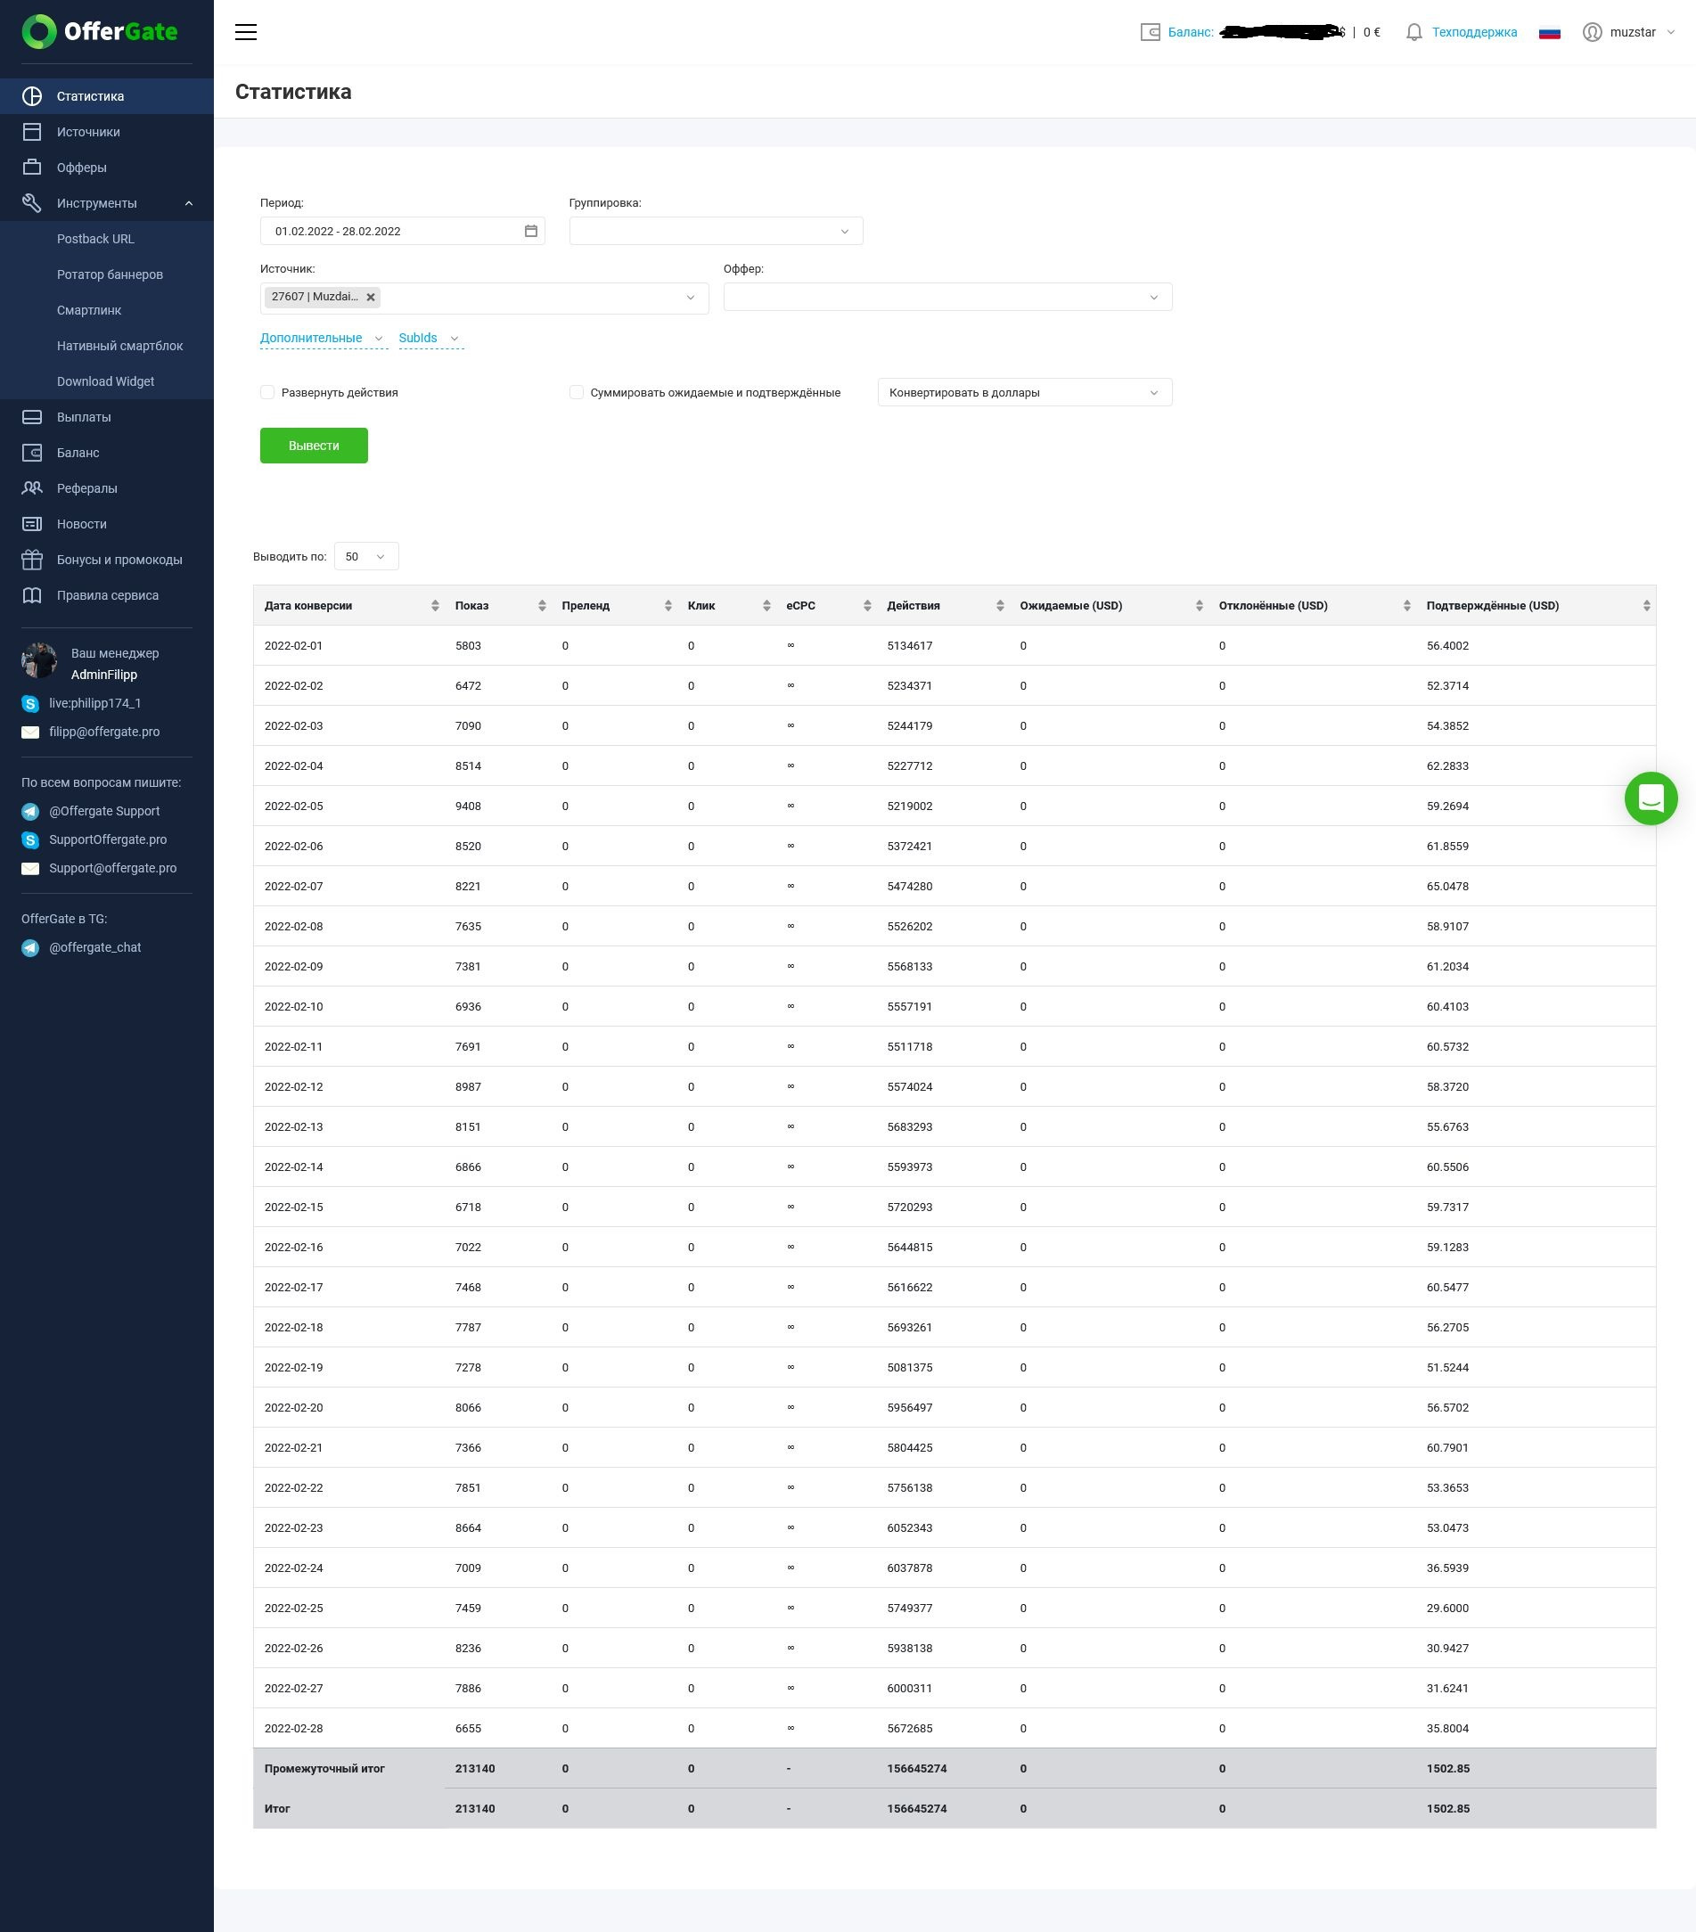Viewport: 1696px width, 1932px height.
Task: Click Support@offergate.pro email link
Action: point(112,868)
